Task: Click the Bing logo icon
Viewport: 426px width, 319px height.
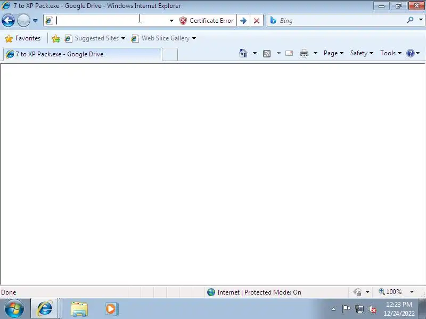Action: tap(273, 20)
